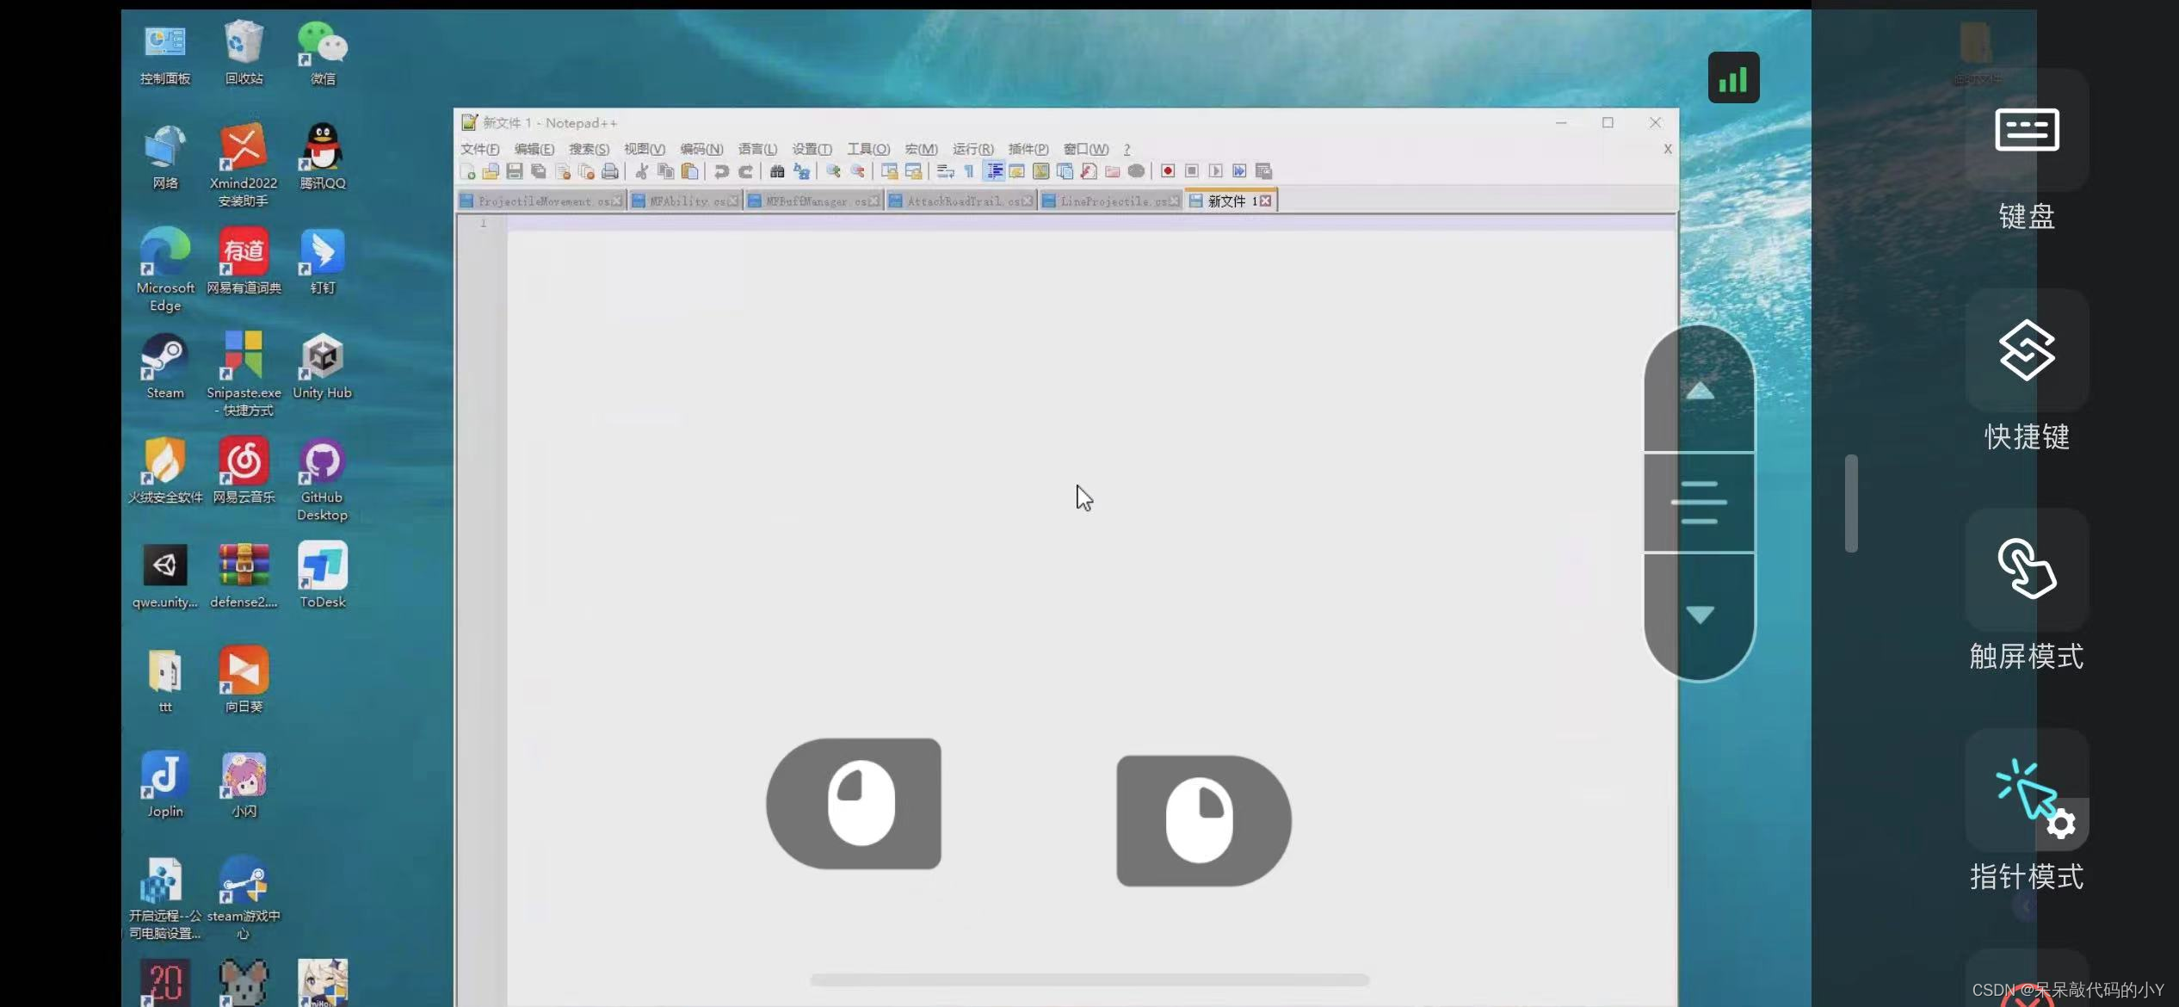Select the Microsoft Edge desktop icon
The image size is (2179, 1007).
[165, 270]
